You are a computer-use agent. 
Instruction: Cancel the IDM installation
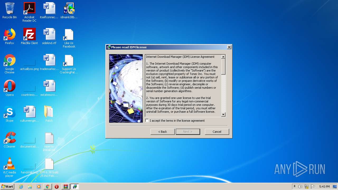217,132
